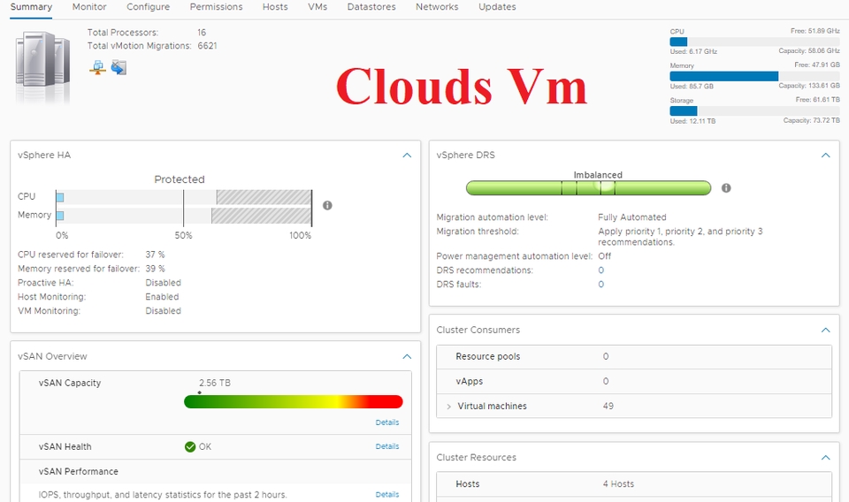The image size is (849, 502).
Task: Collapse the Cluster Resources panel
Action: (x=826, y=458)
